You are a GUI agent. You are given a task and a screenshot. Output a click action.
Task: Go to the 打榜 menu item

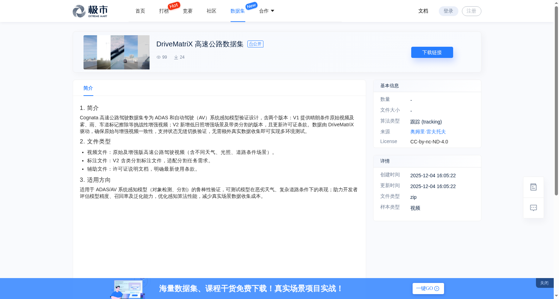[164, 11]
